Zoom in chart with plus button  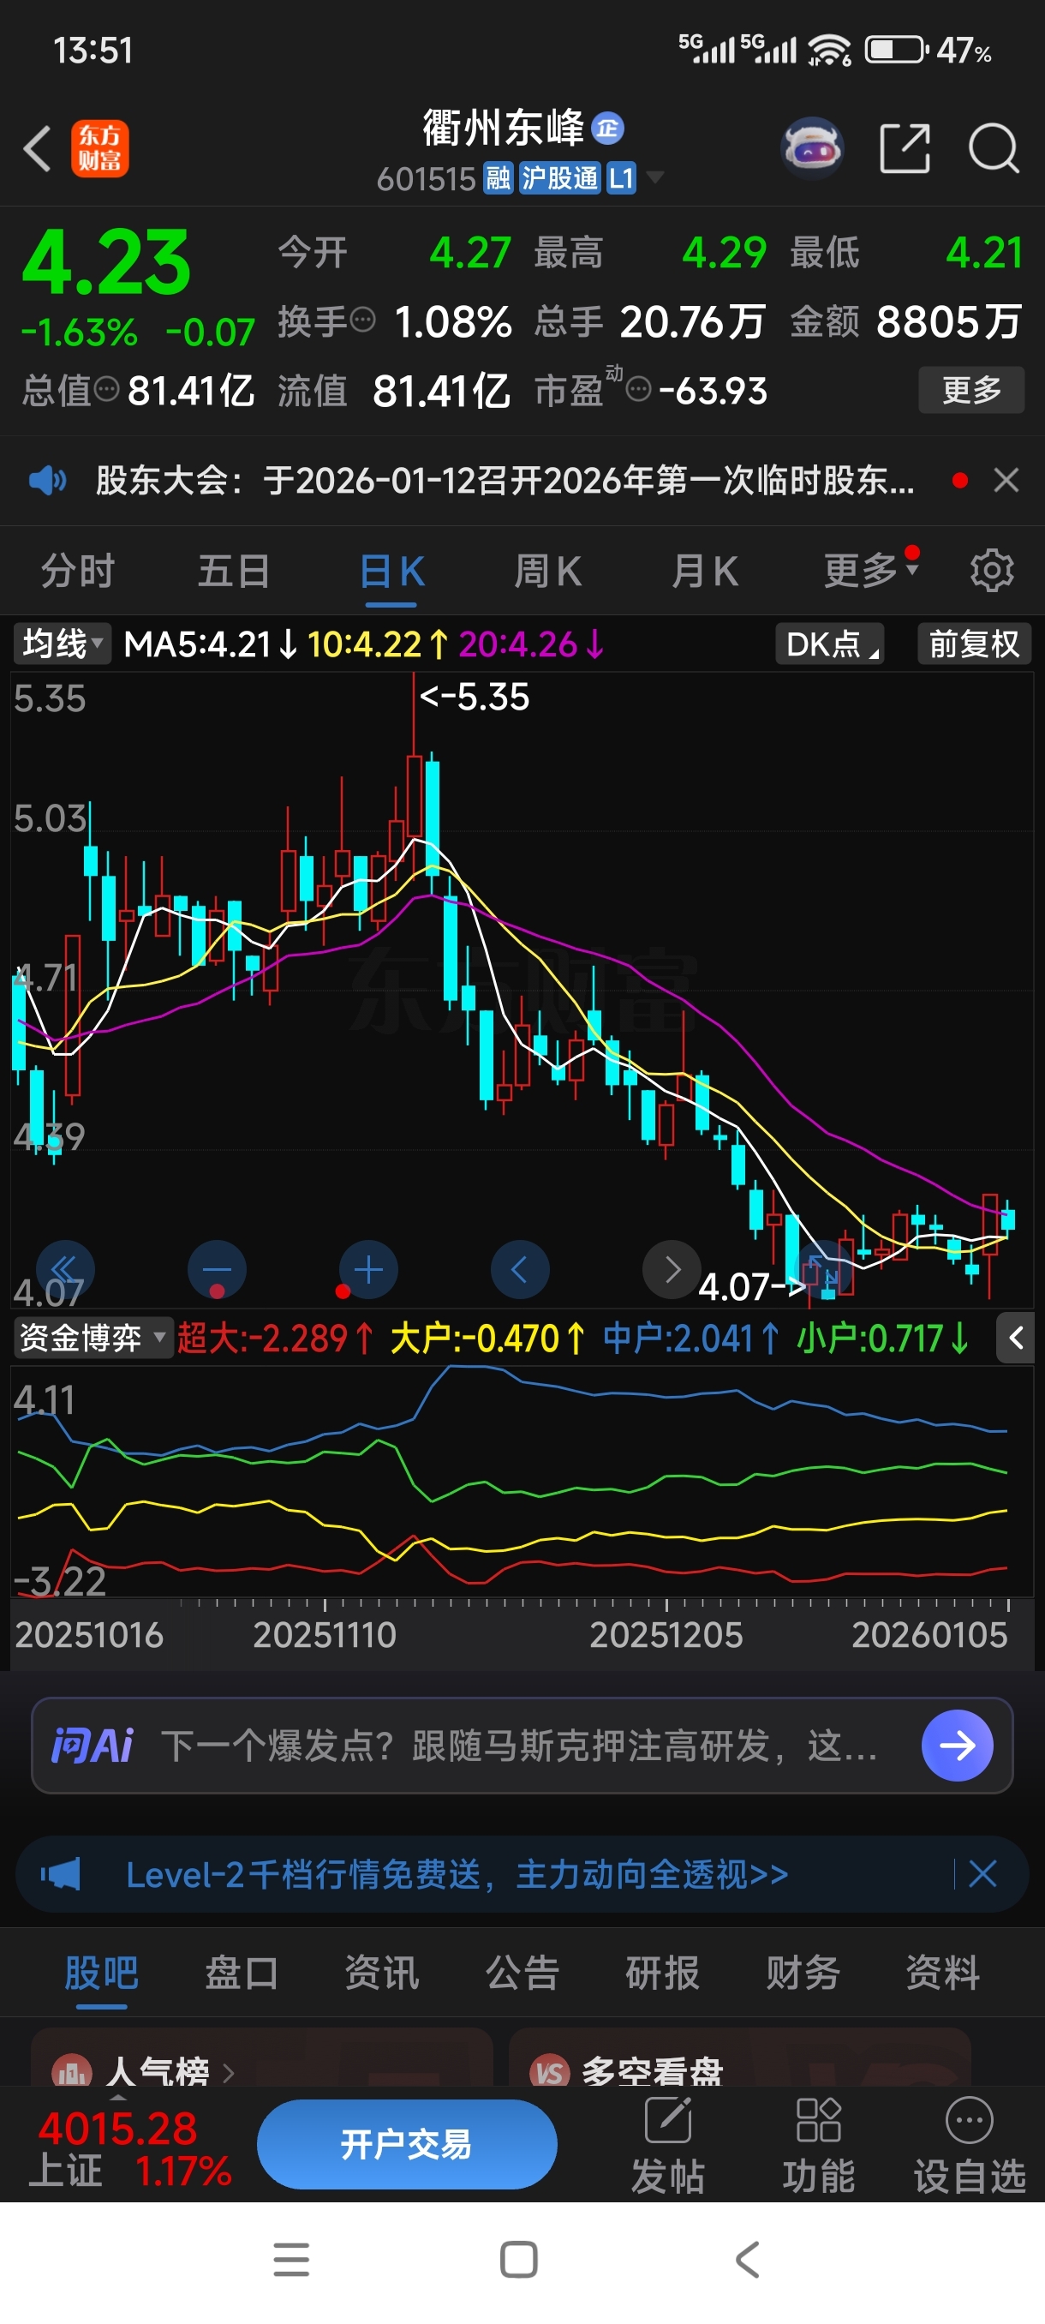pyautogui.click(x=369, y=1269)
